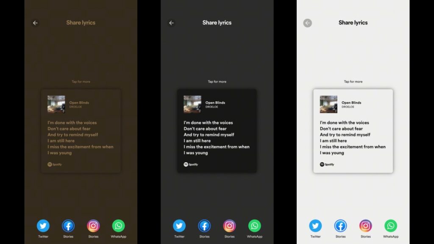Select album cover thumbnail on the dark card

192,104
